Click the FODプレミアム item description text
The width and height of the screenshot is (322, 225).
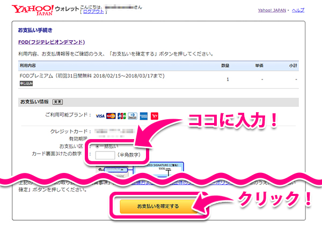(x=92, y=76)
